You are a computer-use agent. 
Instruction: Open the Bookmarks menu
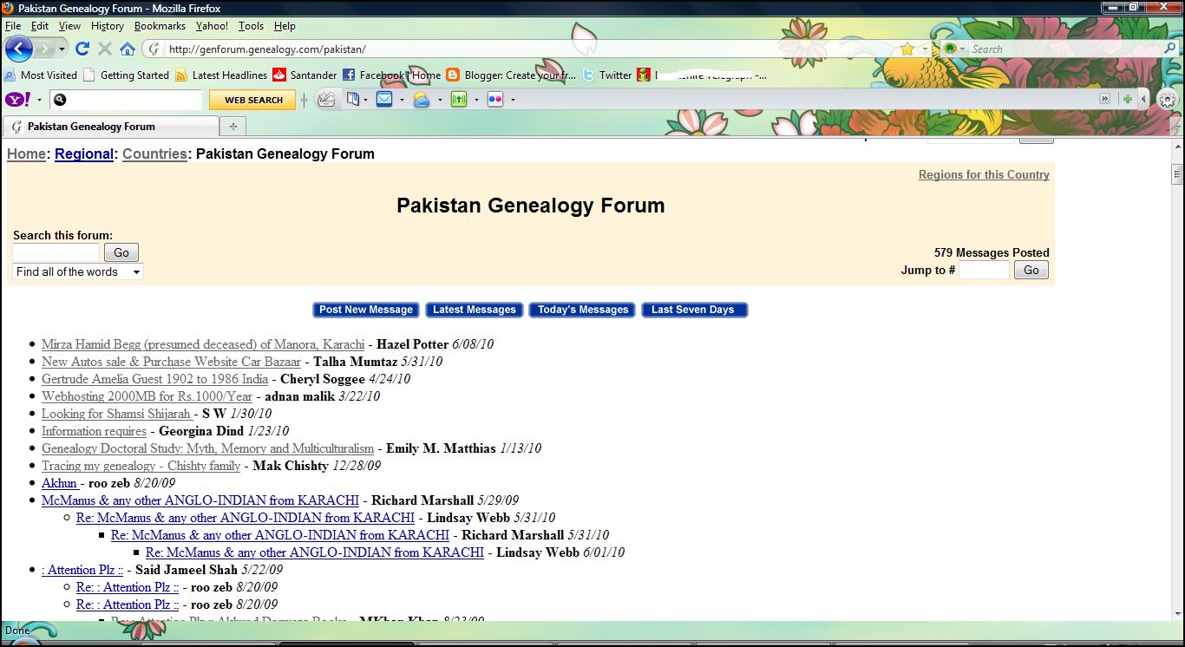click(160, 26)
